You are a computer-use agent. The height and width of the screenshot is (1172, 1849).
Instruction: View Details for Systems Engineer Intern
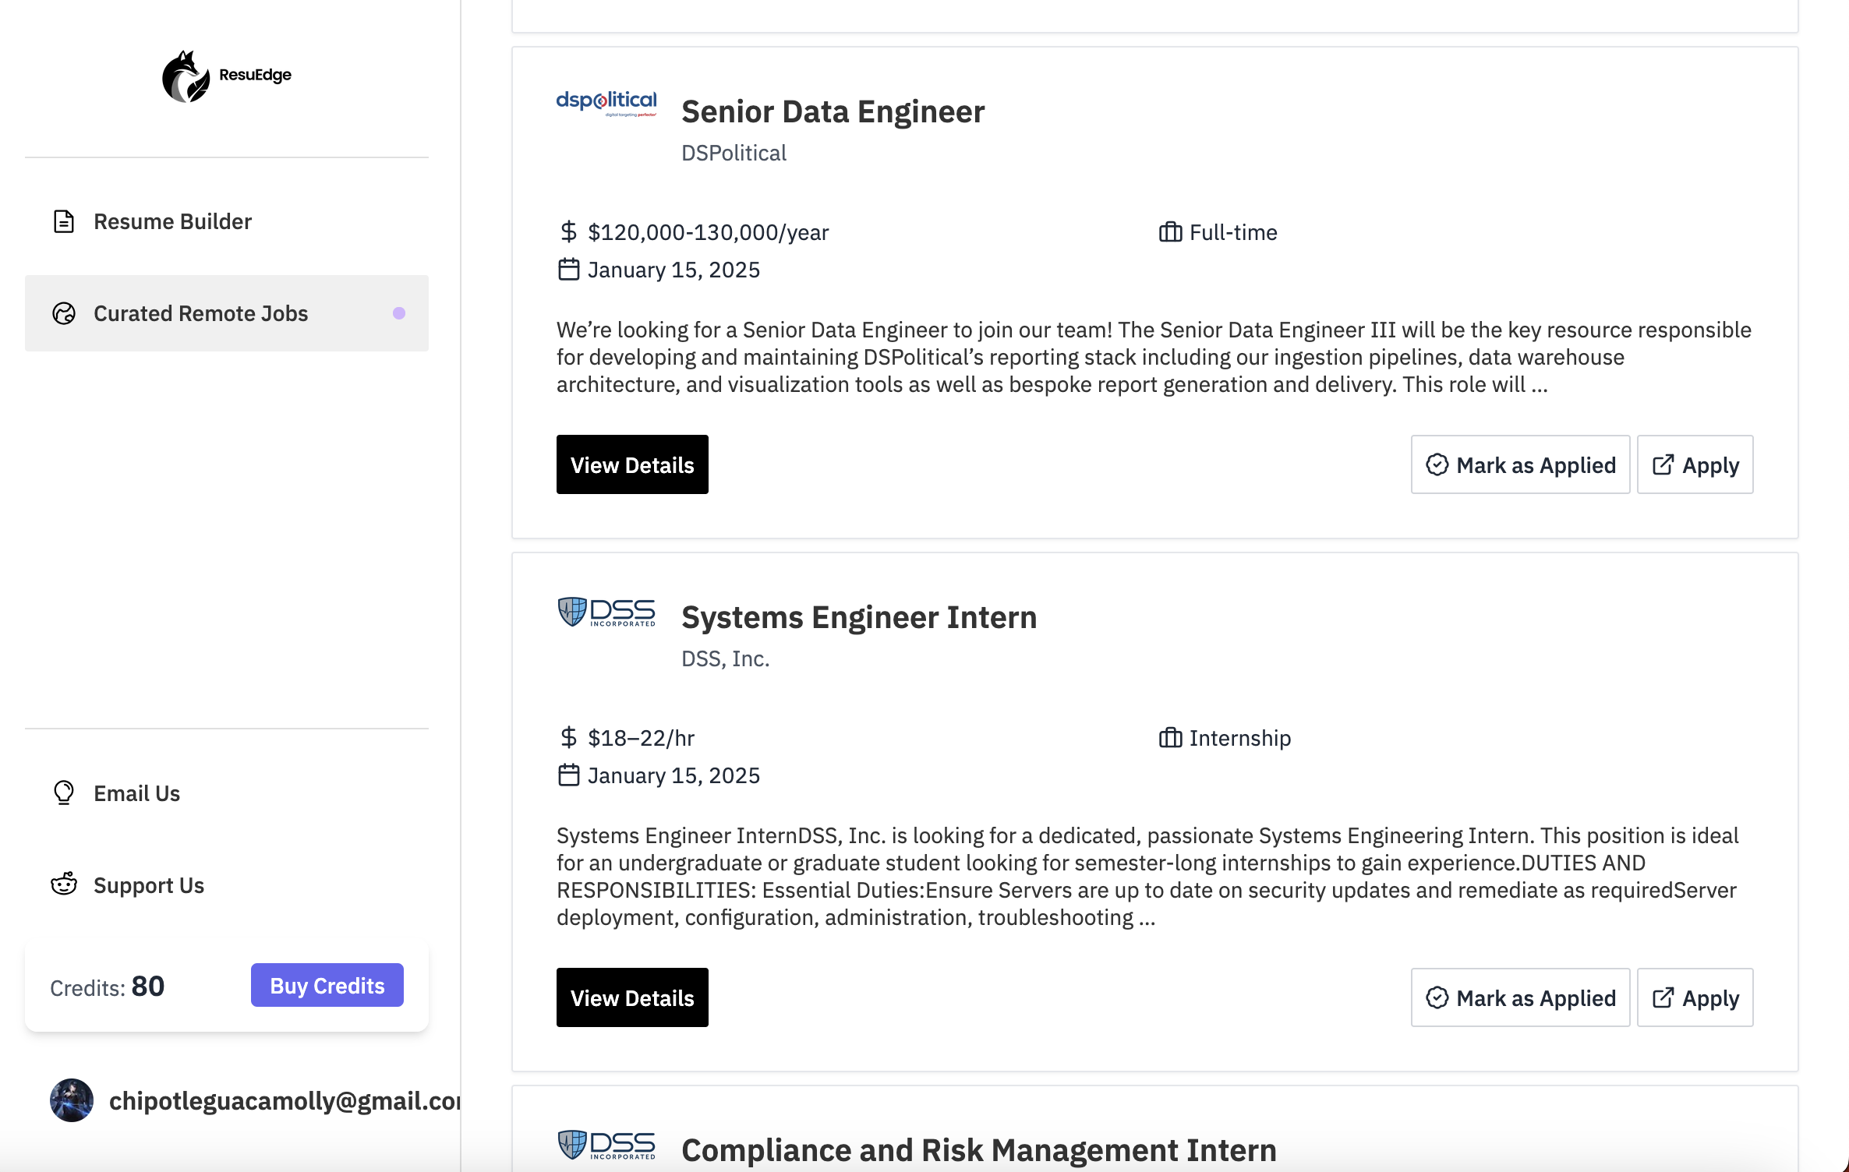(632, 997)
